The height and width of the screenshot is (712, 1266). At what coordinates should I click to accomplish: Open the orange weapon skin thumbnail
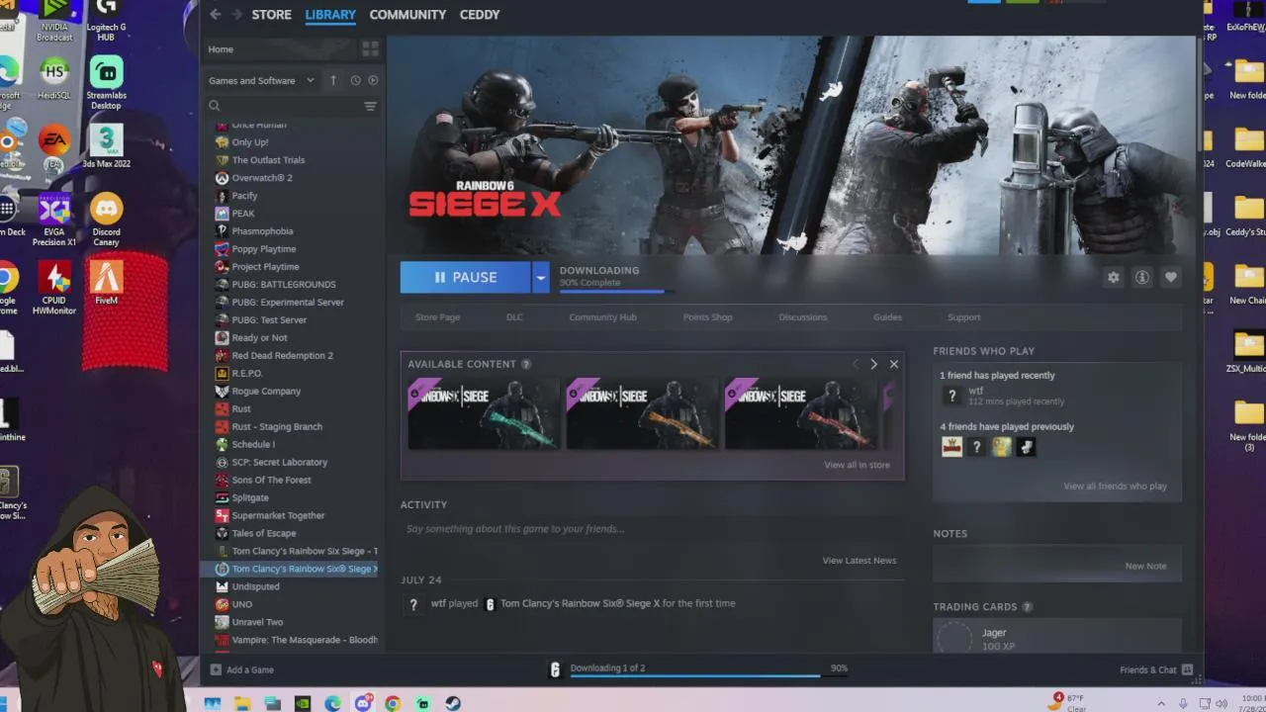[x=642, y=414]
